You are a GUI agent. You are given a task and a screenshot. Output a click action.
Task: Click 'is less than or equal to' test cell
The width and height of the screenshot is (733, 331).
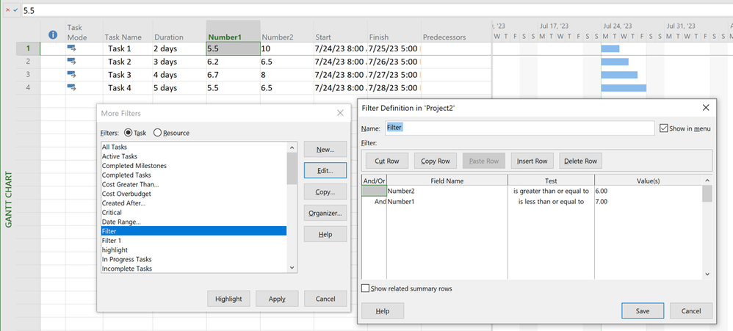coord(551,202)
